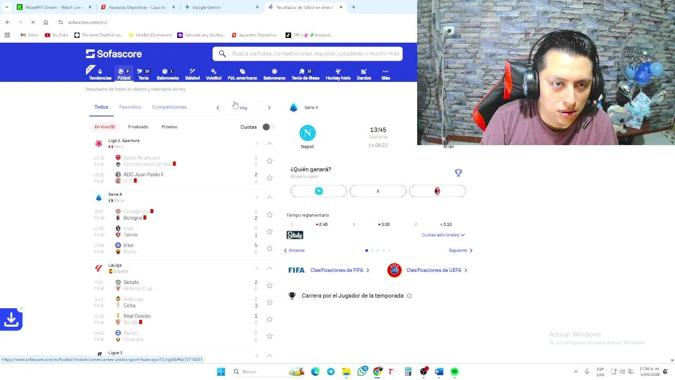675x380 pixels.
Task: Favorite the Cremonese vs Bologna match
Action: point(269,215)
